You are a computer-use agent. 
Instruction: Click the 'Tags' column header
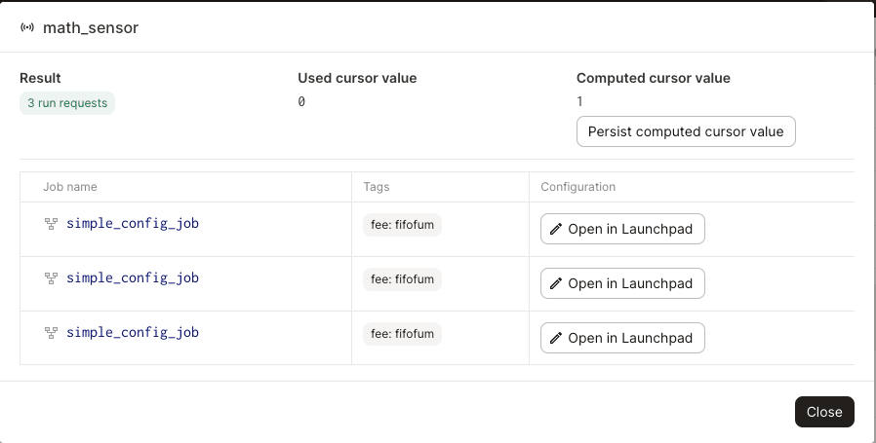coord(377,187)
